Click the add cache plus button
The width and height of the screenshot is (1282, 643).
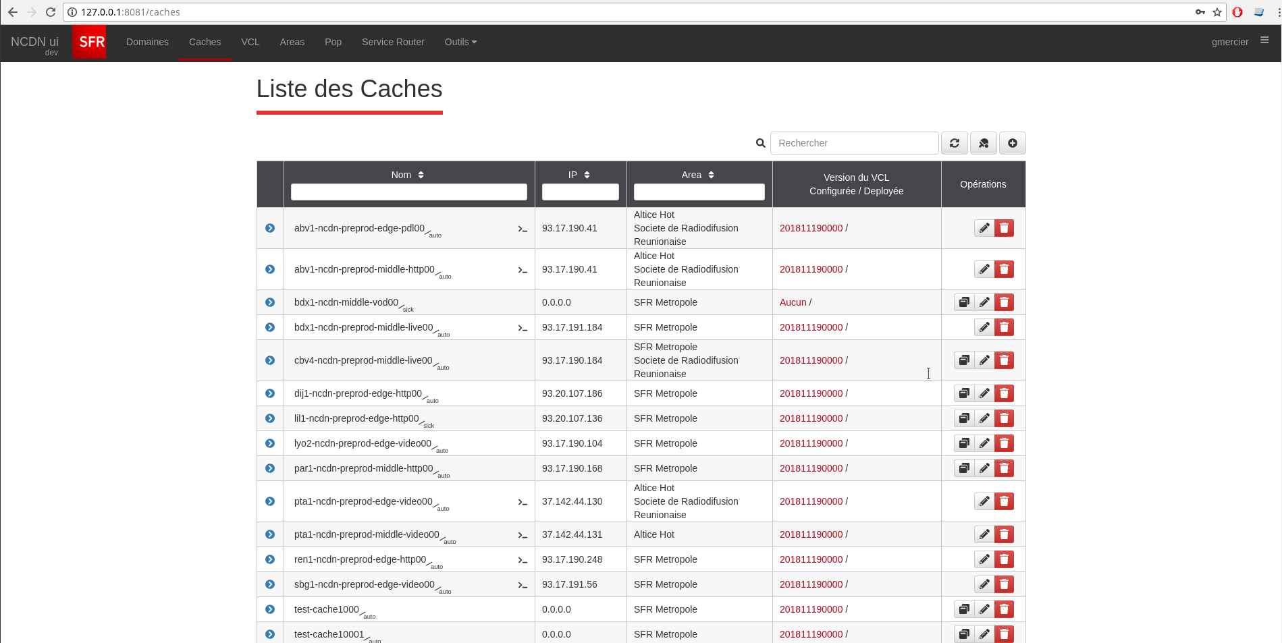(x=1012, y=143)
